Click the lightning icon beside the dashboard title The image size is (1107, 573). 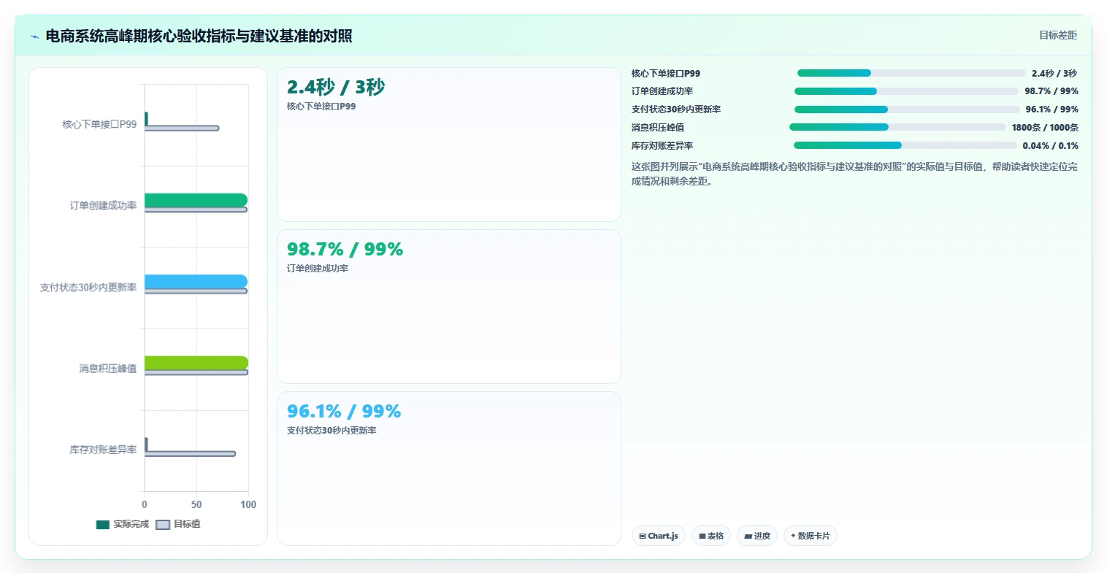pos(34,36)
